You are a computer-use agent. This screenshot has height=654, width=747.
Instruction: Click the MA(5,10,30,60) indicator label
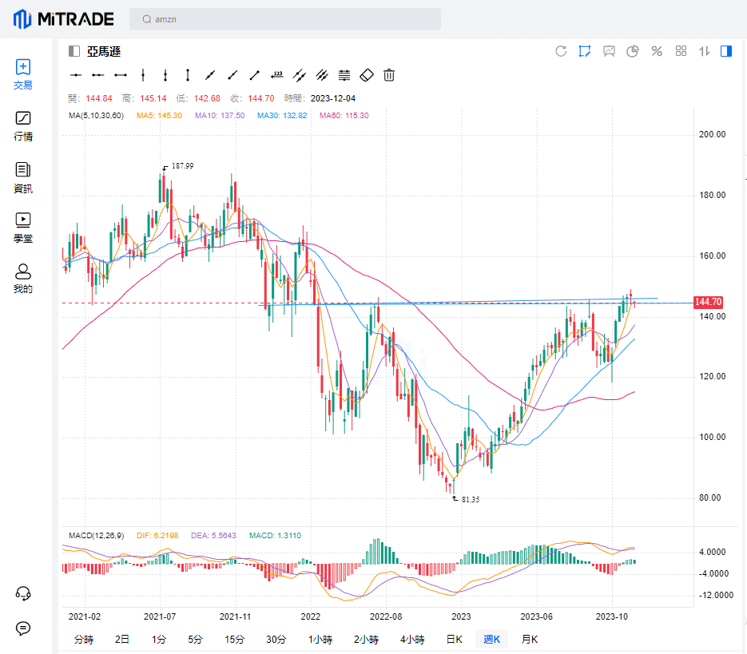point(96,116)
